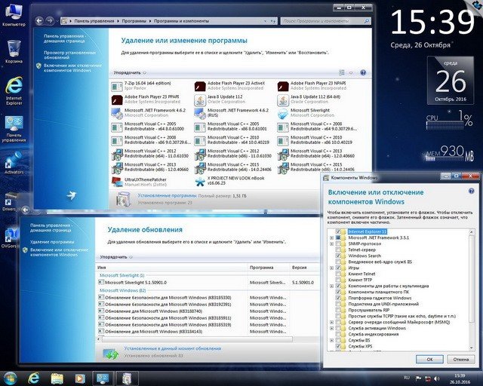This screenshot has width=483, height=386.
Task: Expand Microsoft .NET Framework 3.5.1 tree node
Action: pos(332,237)
